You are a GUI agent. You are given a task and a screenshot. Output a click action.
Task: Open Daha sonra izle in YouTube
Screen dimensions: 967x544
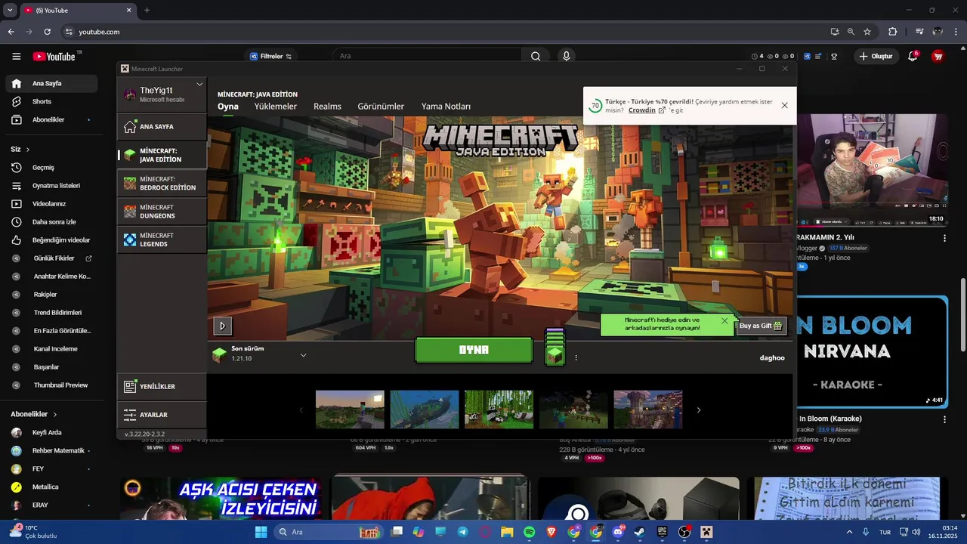51,222
